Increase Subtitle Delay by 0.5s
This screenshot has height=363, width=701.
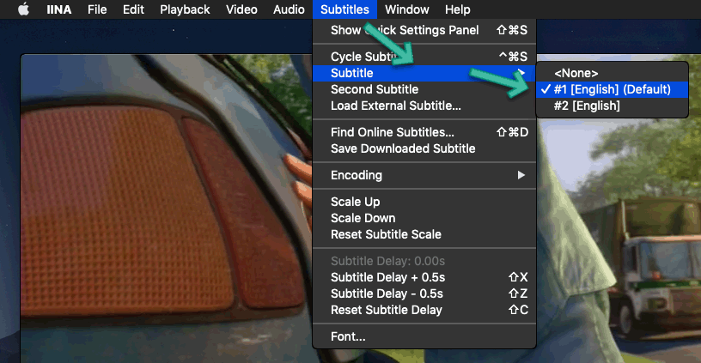(x=424, y=277)
